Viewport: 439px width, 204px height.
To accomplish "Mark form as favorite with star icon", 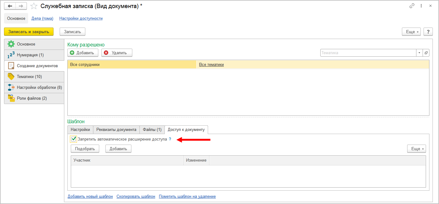I will pos(34,6).
